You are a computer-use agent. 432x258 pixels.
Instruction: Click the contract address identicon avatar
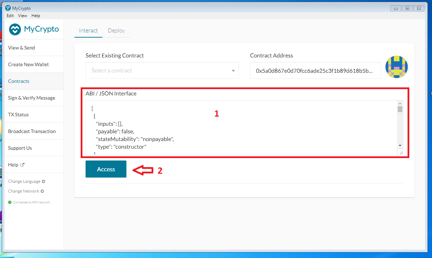tap(397, 67)
